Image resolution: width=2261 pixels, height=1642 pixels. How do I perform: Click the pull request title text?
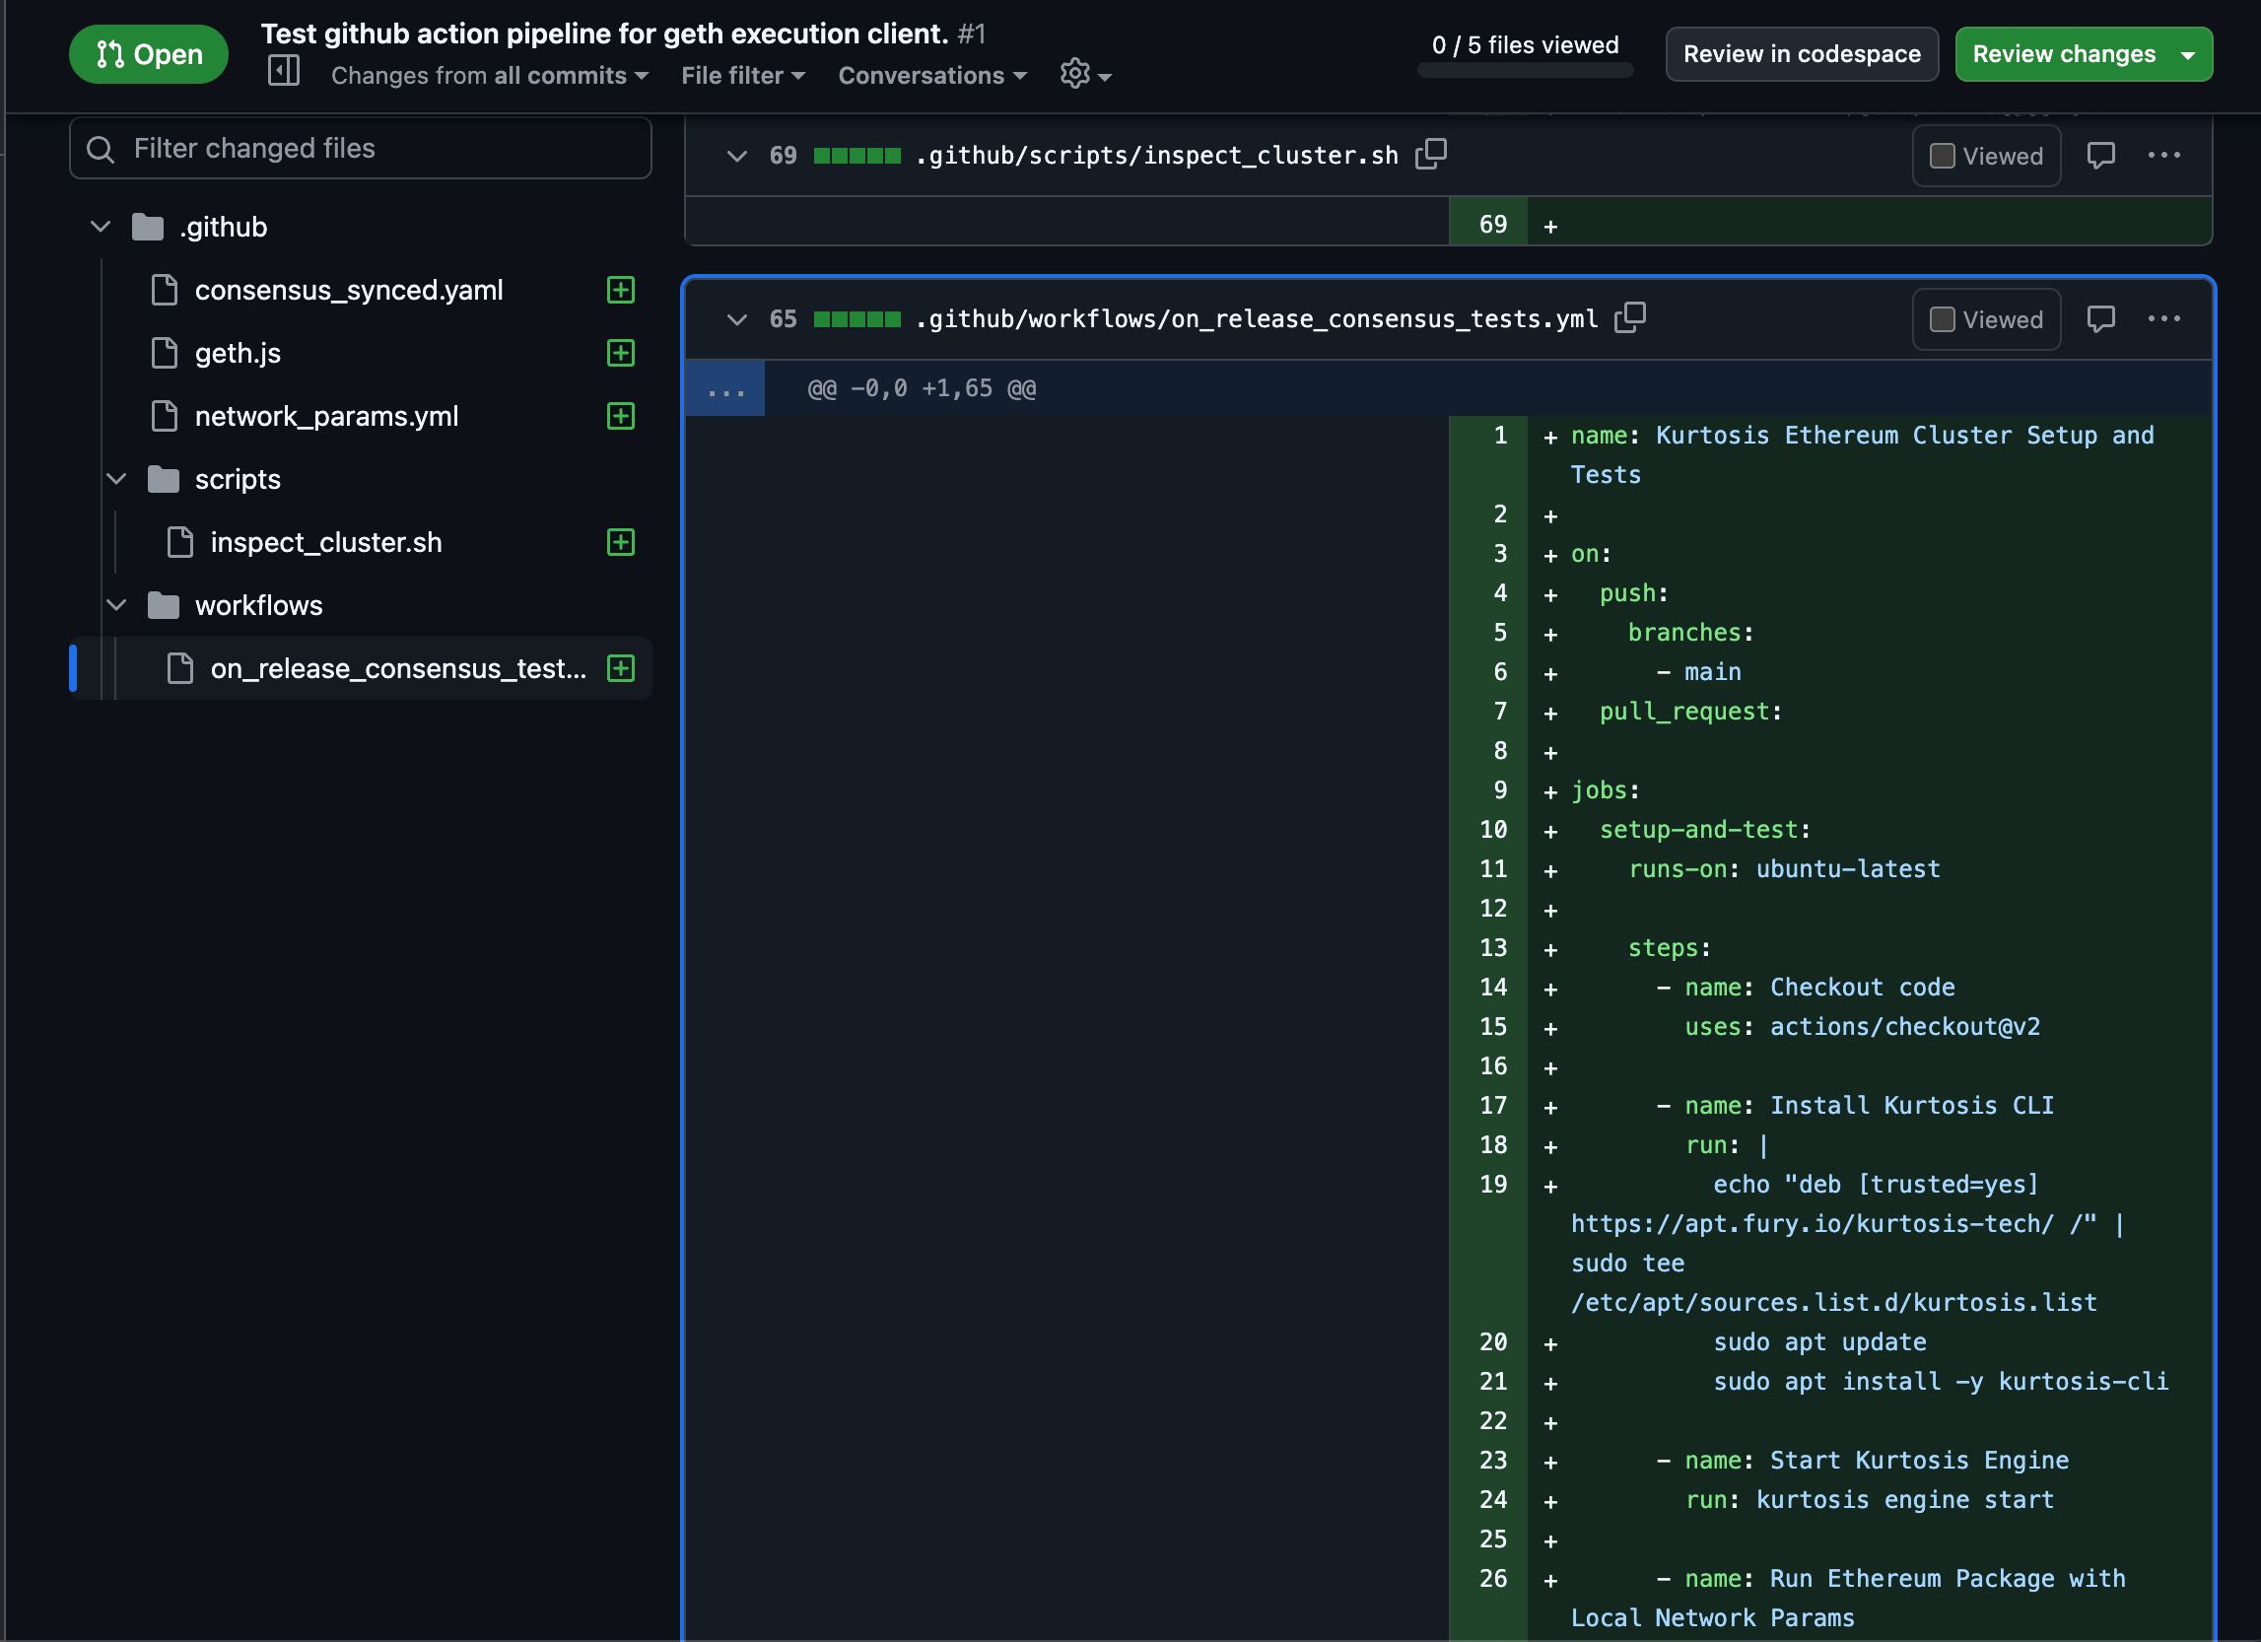pyautogui.click(x=604, y=33)
